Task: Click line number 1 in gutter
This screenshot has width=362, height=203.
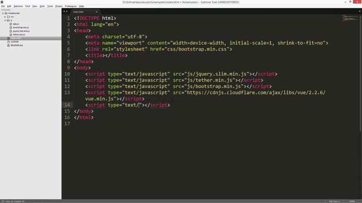Action: pos(68,18)
